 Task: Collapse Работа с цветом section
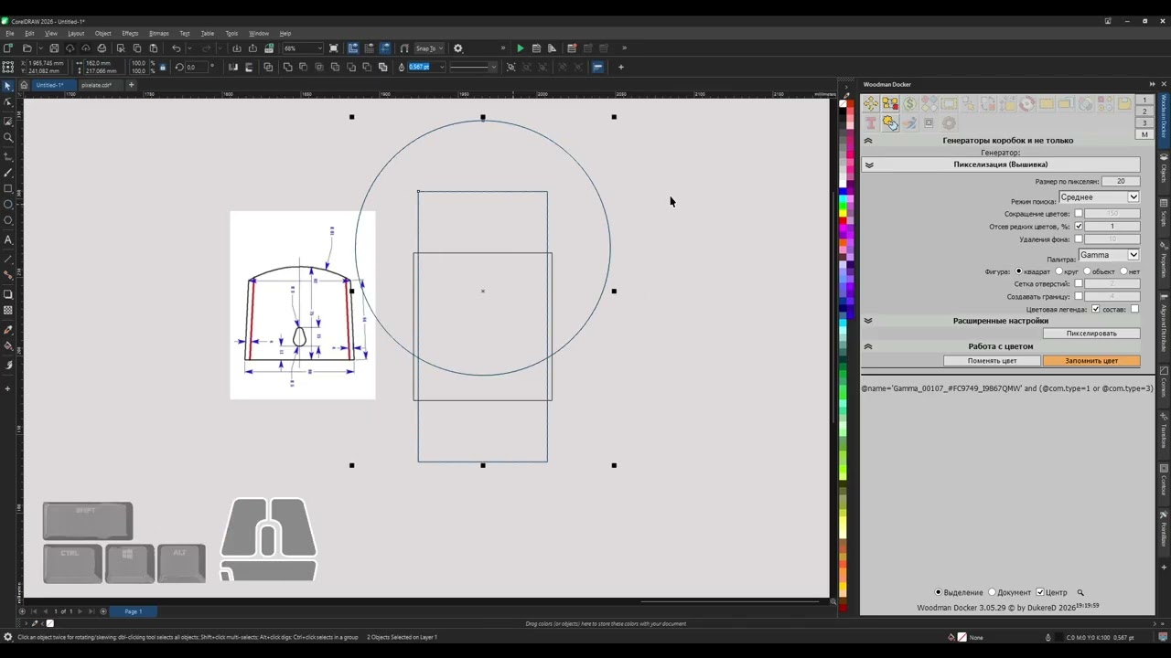coord(868,346)
